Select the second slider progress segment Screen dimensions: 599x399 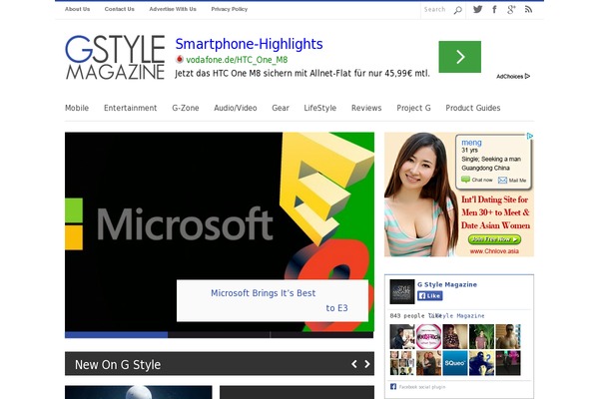219,335
